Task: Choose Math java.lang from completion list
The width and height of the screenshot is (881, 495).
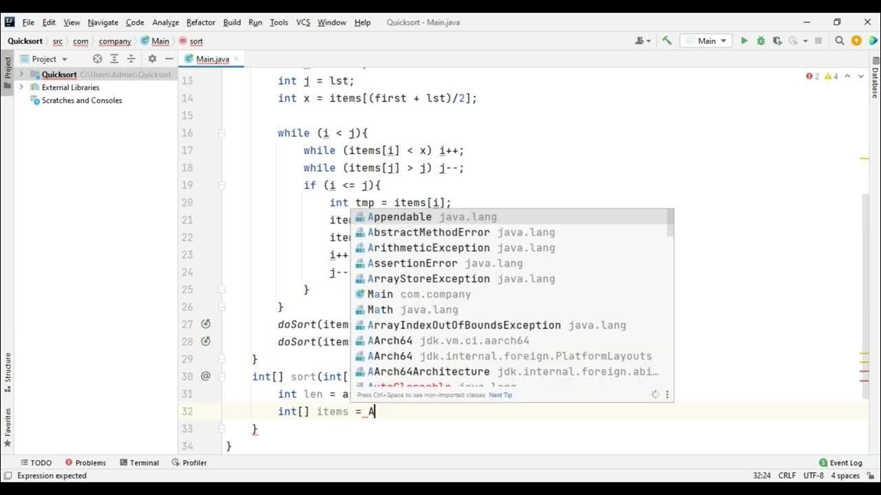Action: tap(512, 309)
